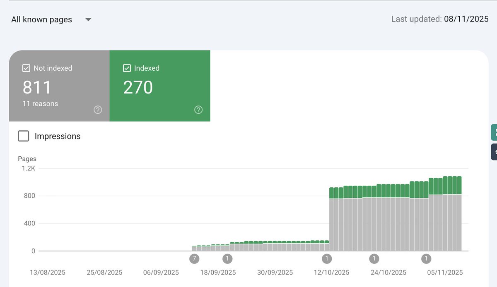Click the 30/09/2025 date label
497x287 pixels.
pos(275,273)
